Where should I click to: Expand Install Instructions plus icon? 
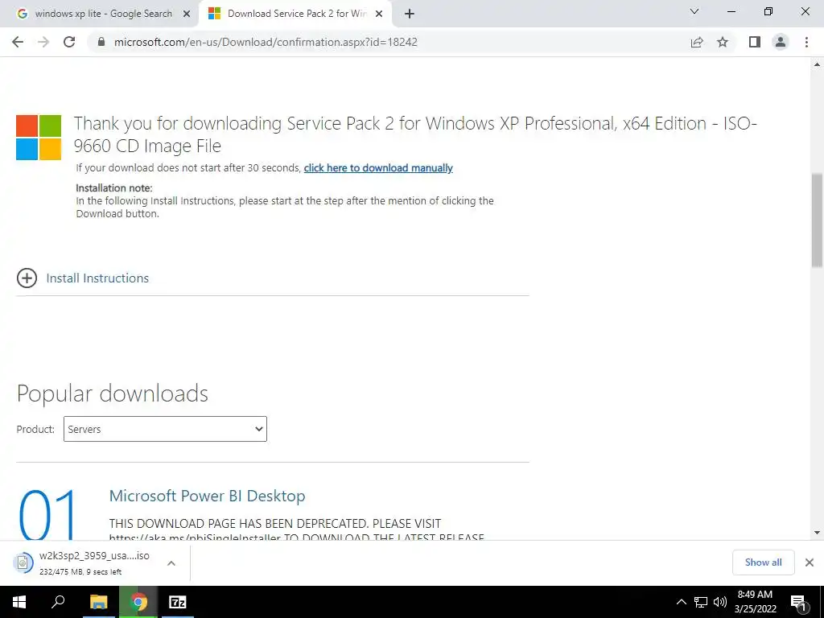coord(27,278)
